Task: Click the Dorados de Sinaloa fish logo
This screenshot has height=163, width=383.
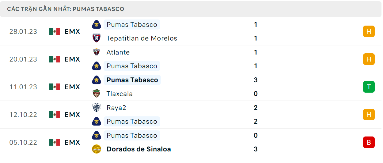Action: 97,149
